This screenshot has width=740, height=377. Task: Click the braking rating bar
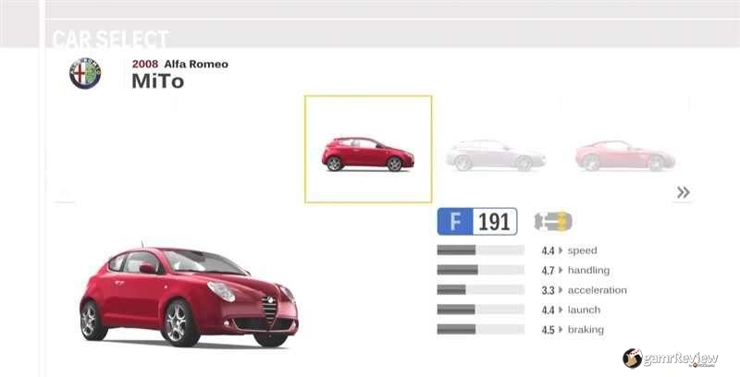pos(480,329)
